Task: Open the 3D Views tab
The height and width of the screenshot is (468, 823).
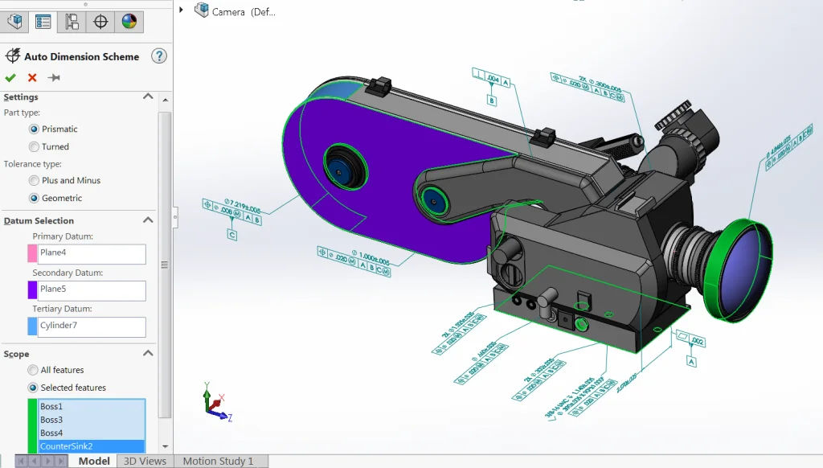Action: [x=145, y=461]
